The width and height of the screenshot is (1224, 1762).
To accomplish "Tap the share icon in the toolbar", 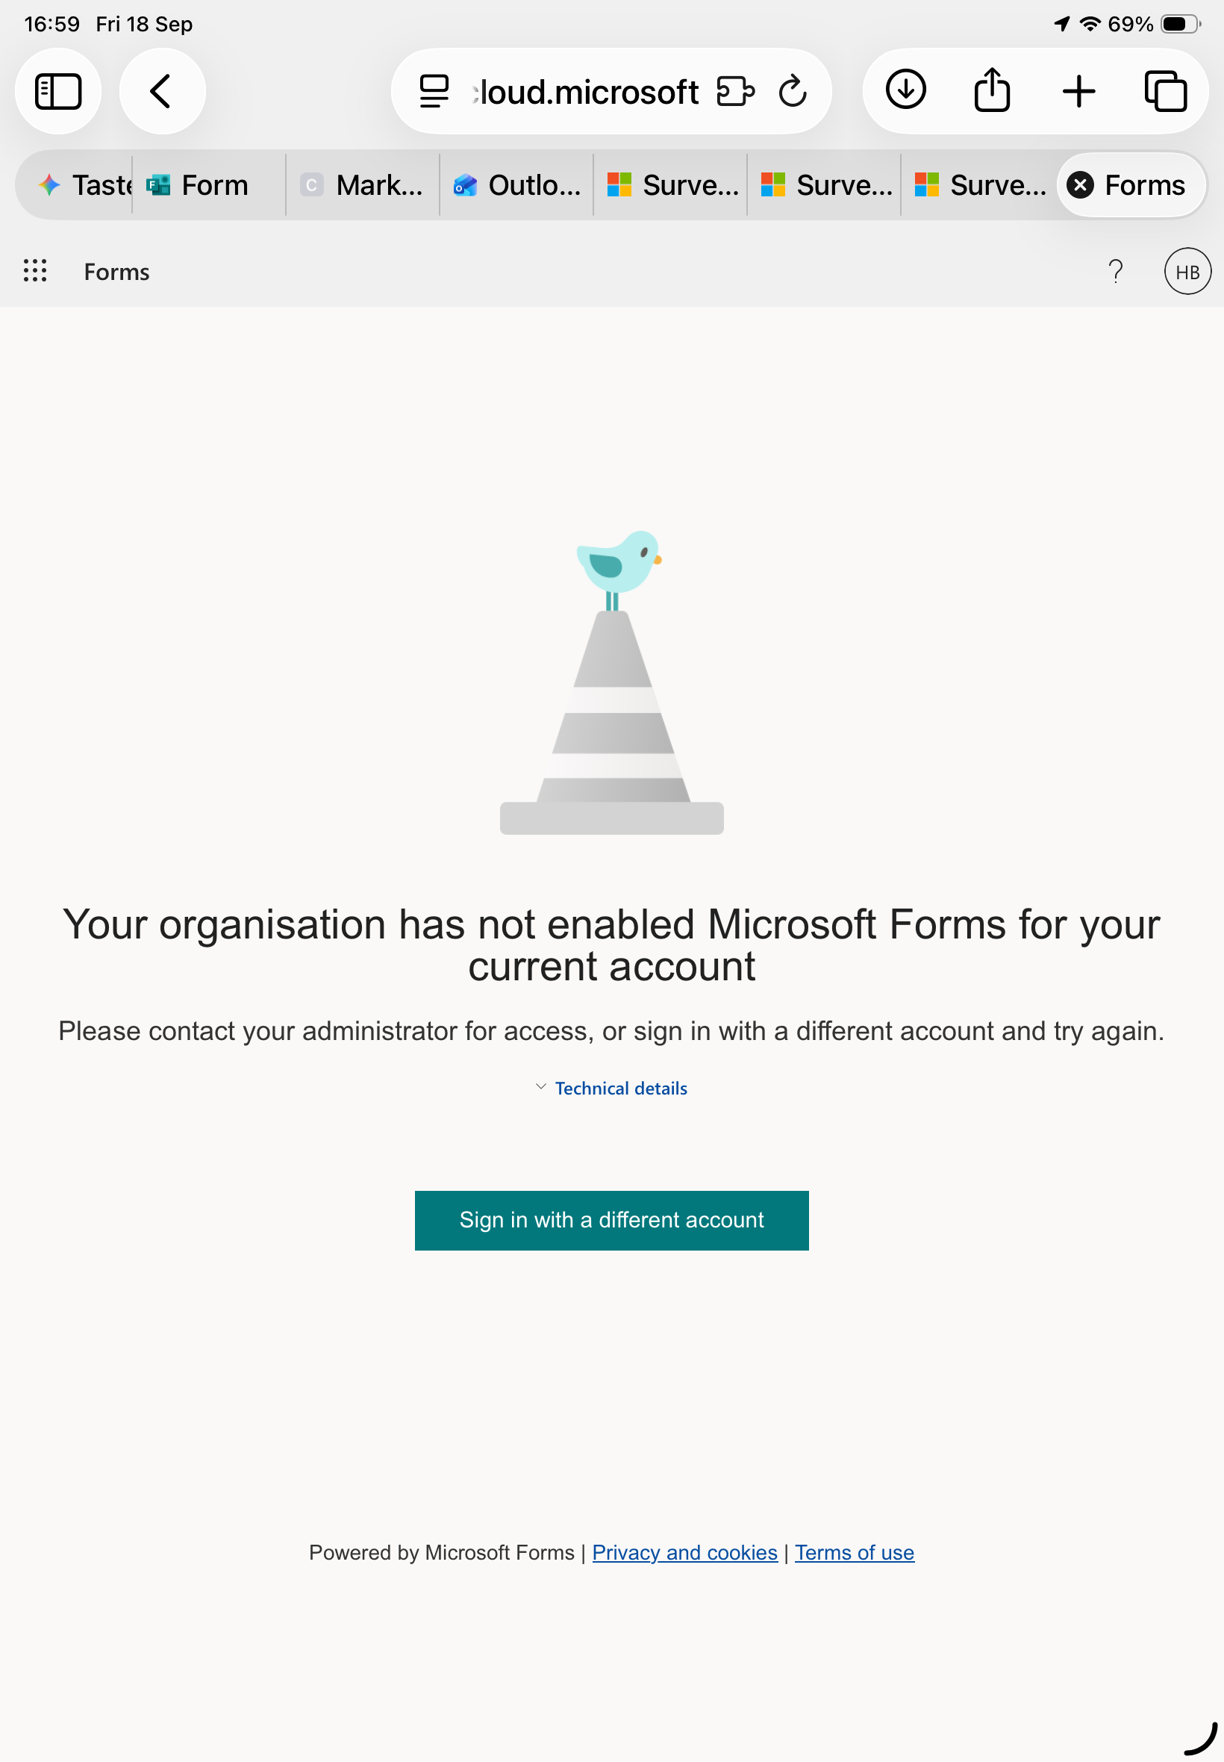I will (992, 90).
